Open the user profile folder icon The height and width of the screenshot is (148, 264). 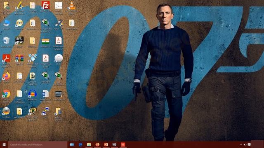coord(7,8)
